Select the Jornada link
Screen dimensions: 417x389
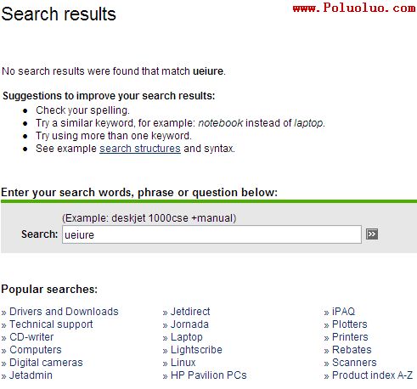pos(189,324)
